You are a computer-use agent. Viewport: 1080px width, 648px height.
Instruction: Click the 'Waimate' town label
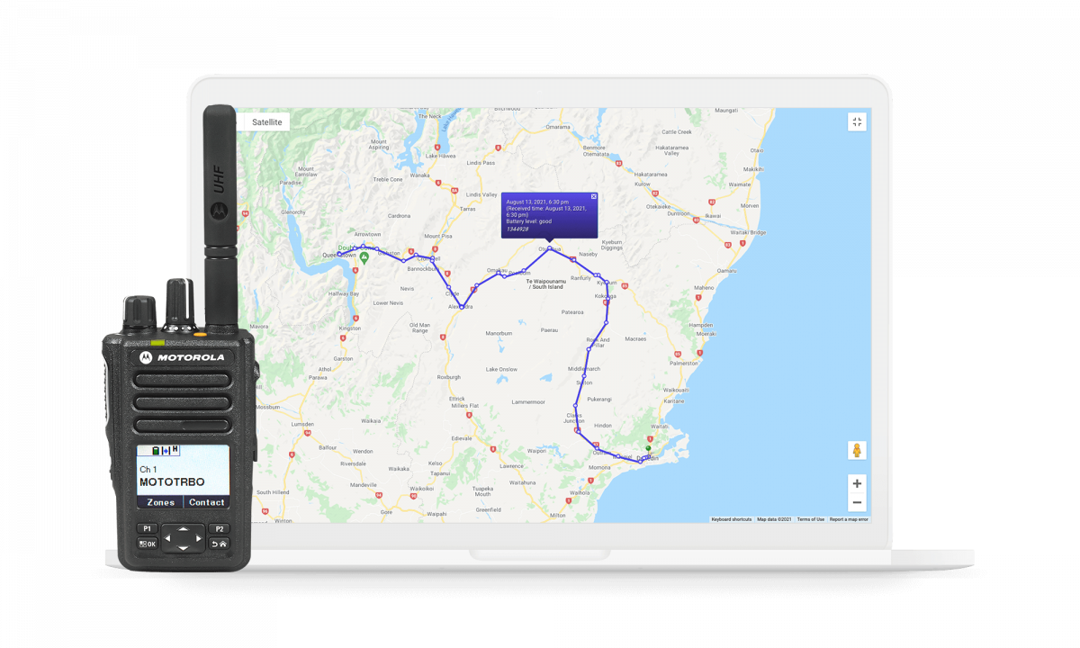739,184
